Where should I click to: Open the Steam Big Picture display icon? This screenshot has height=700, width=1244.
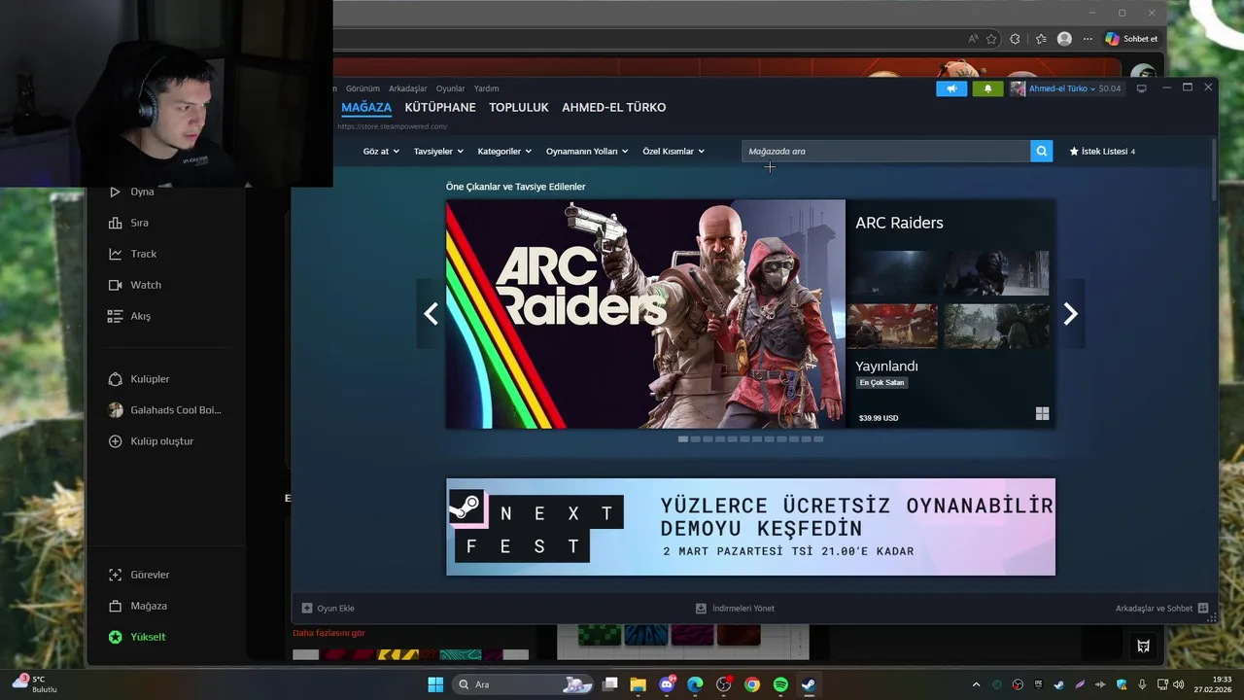click(x=1142, y=88)
